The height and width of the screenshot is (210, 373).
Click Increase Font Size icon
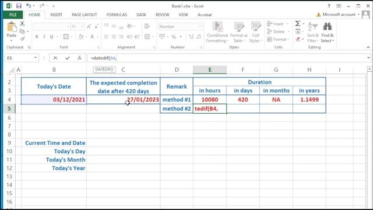(89, 26)
